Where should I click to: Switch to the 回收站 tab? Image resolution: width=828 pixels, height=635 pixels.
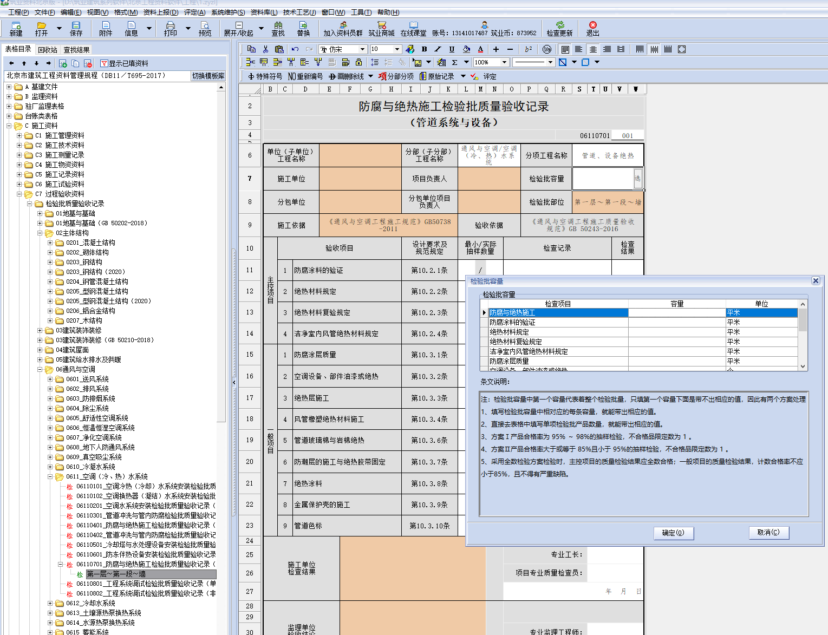click(48, 49)
